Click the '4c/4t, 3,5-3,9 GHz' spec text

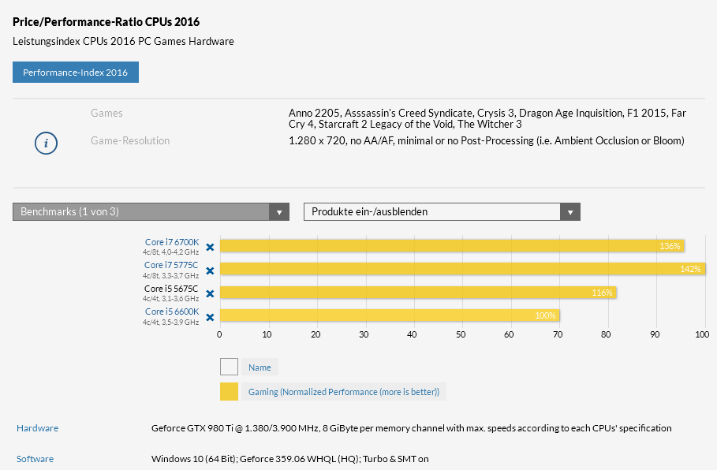(170, 323)
